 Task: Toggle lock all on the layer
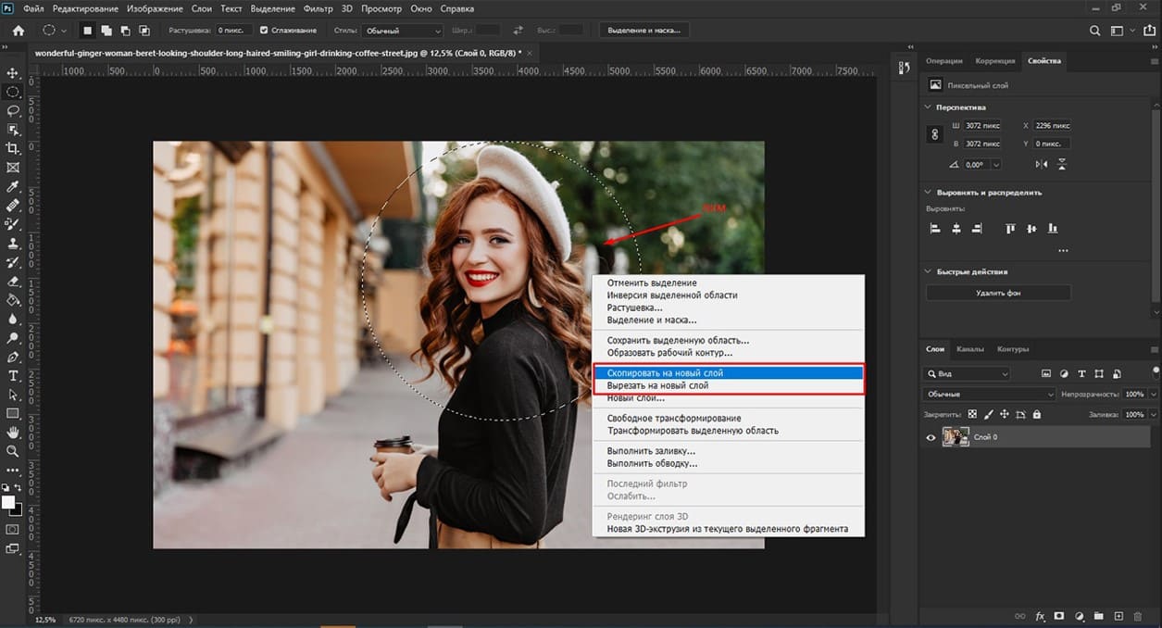1036,414
